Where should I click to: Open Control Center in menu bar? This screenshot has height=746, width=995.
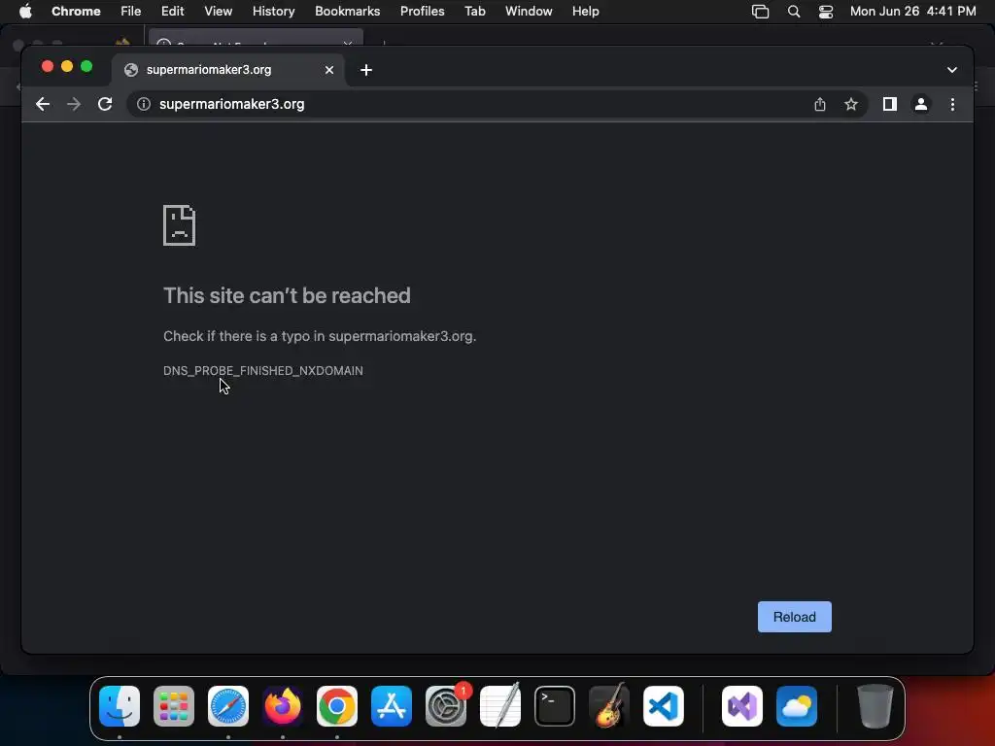click(826, 12)
